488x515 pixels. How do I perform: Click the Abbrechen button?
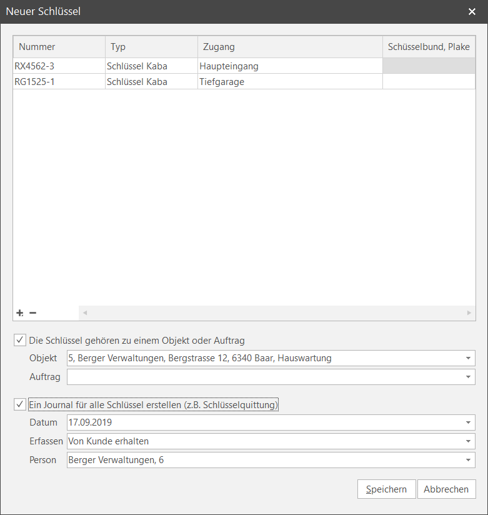click(446, 489)
